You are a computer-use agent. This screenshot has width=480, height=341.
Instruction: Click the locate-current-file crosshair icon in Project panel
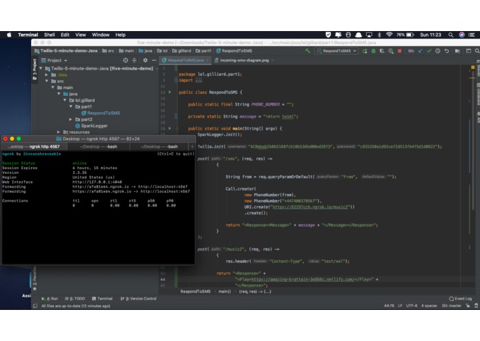[x=125, y=61]
